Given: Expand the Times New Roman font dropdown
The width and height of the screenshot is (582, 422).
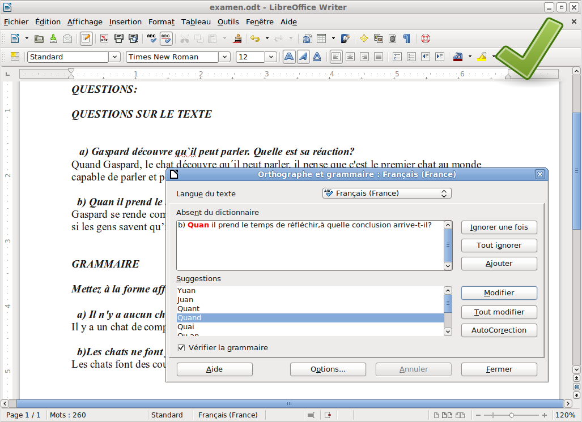Looking at the screenshot, I should (224, 57).
